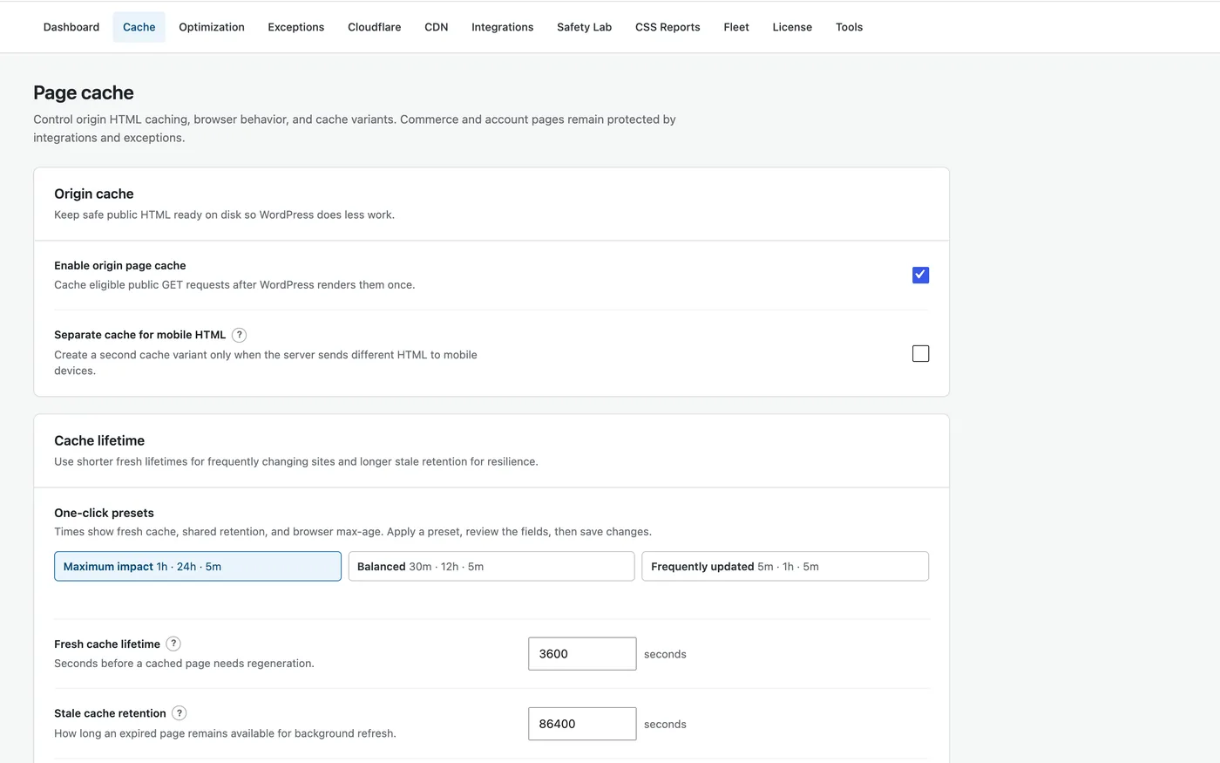Screen dimensions: 1220x763
Task: Switch to the Optimization tab
Action: pos(212,27)
